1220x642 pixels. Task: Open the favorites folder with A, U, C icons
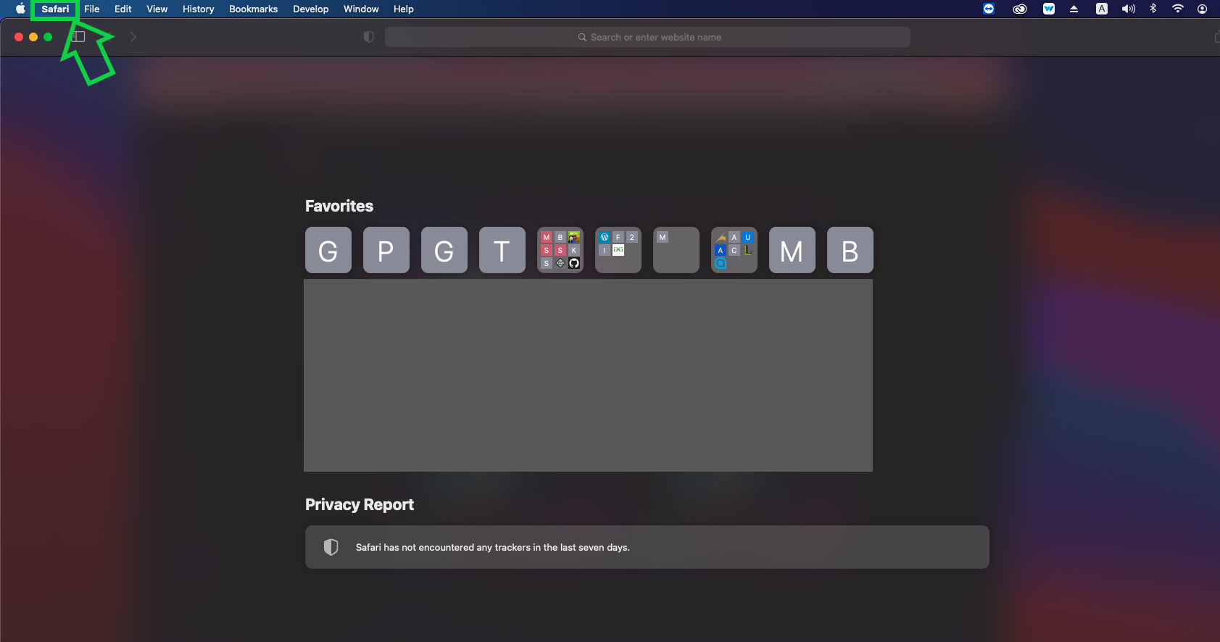pyautogui.click(x=734, y=250)
